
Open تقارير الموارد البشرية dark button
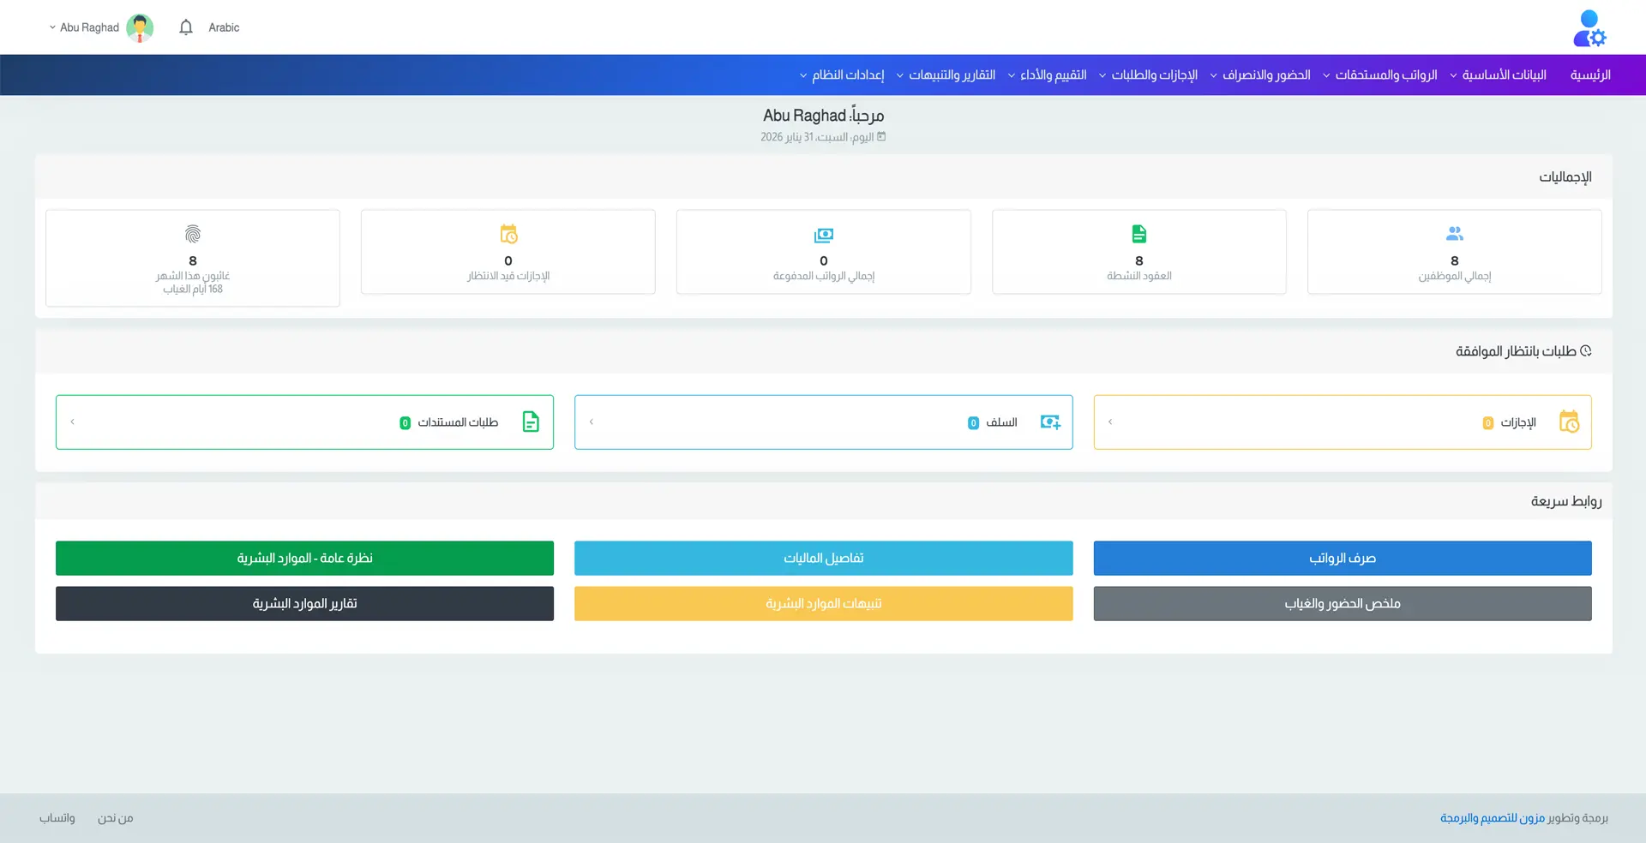pyautogui.click(x=304, y=603)
